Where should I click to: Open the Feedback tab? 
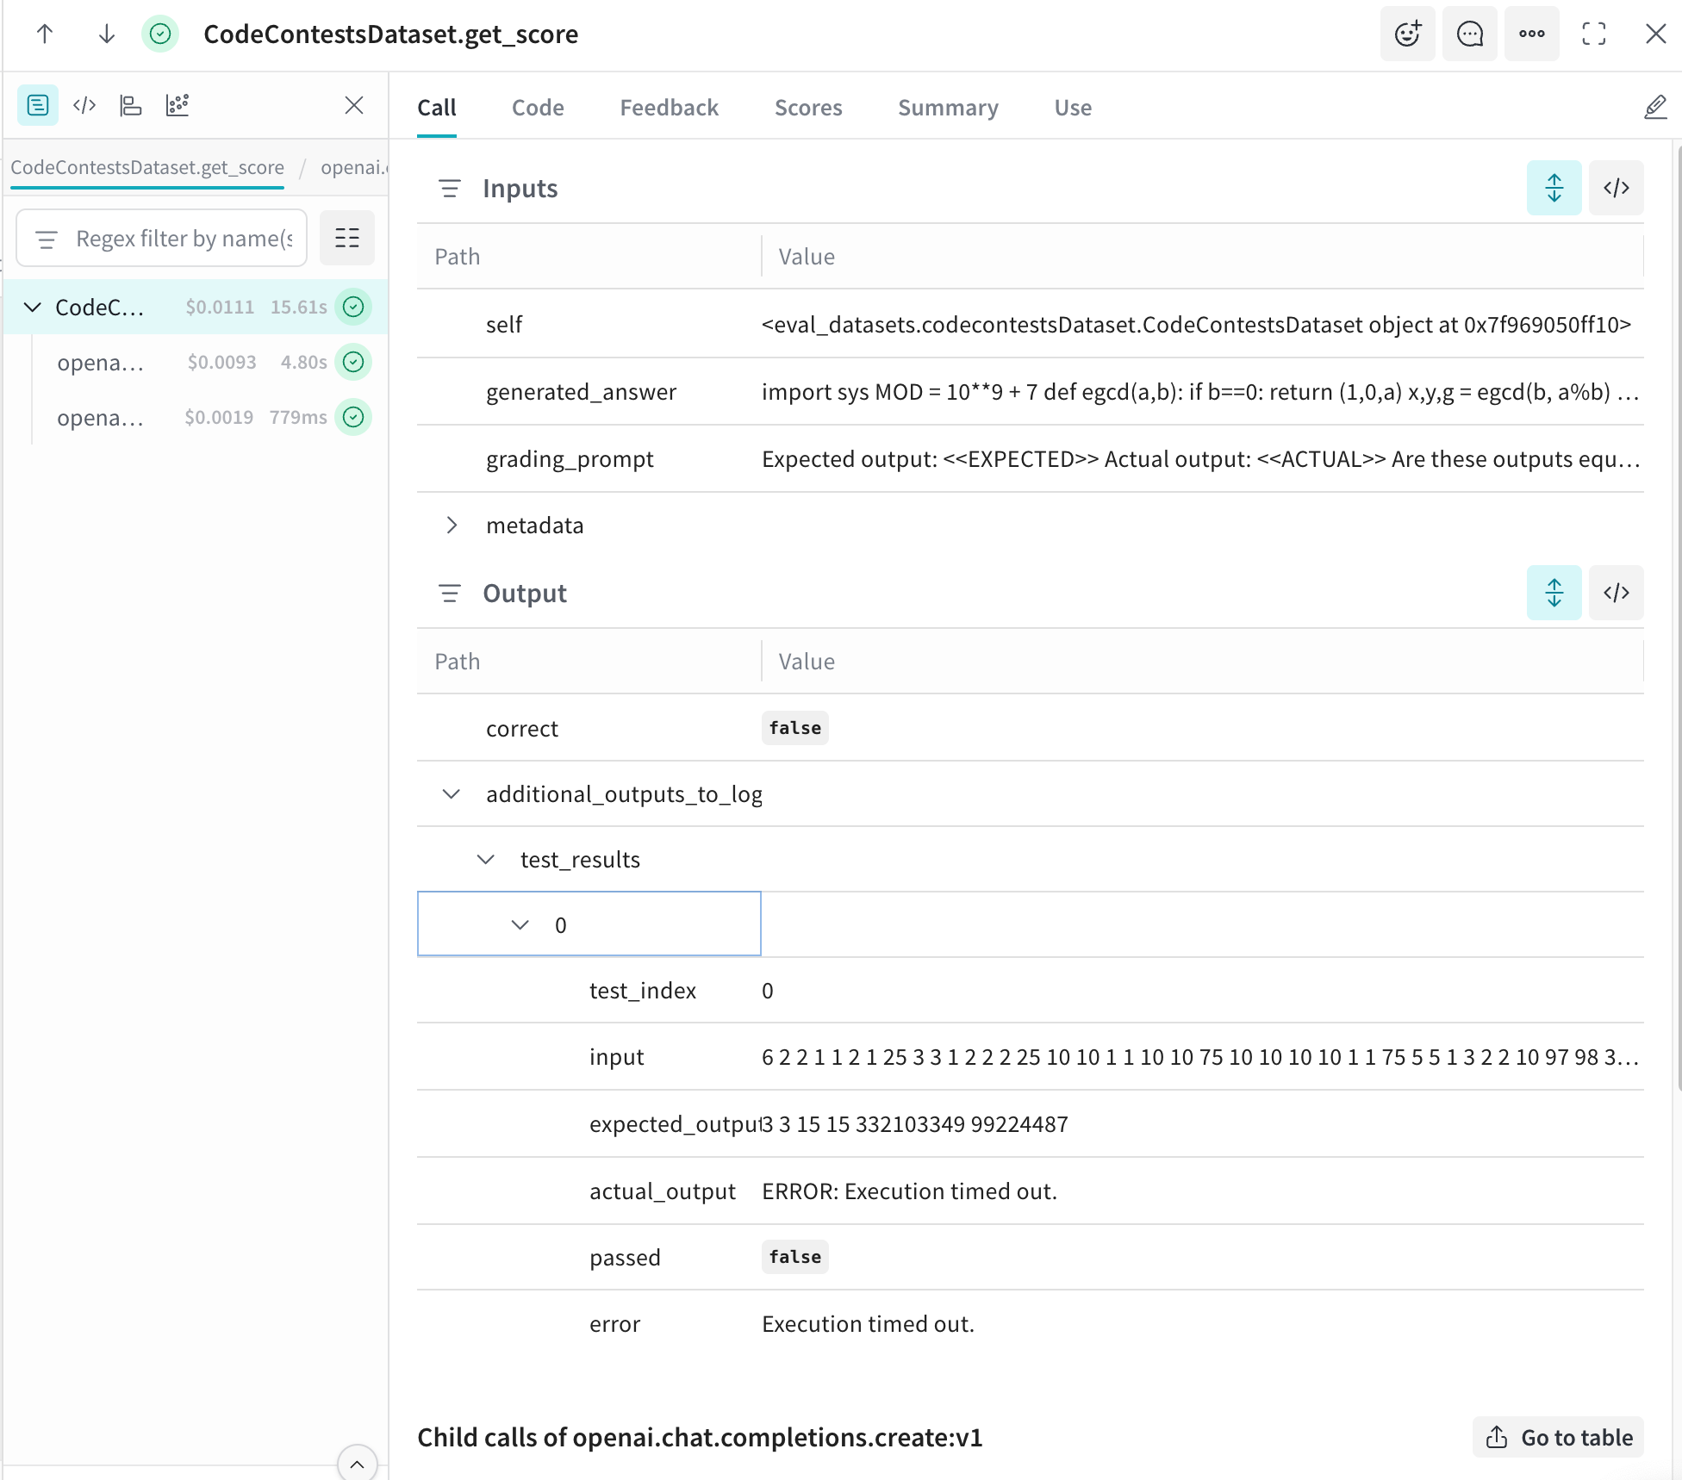tap(669, 108)
